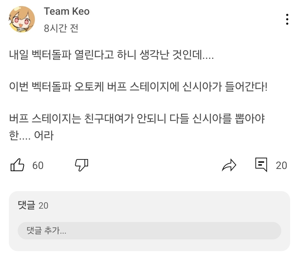299x268 pixels.
Task: Click the like count 60
Action: (38, 165)
